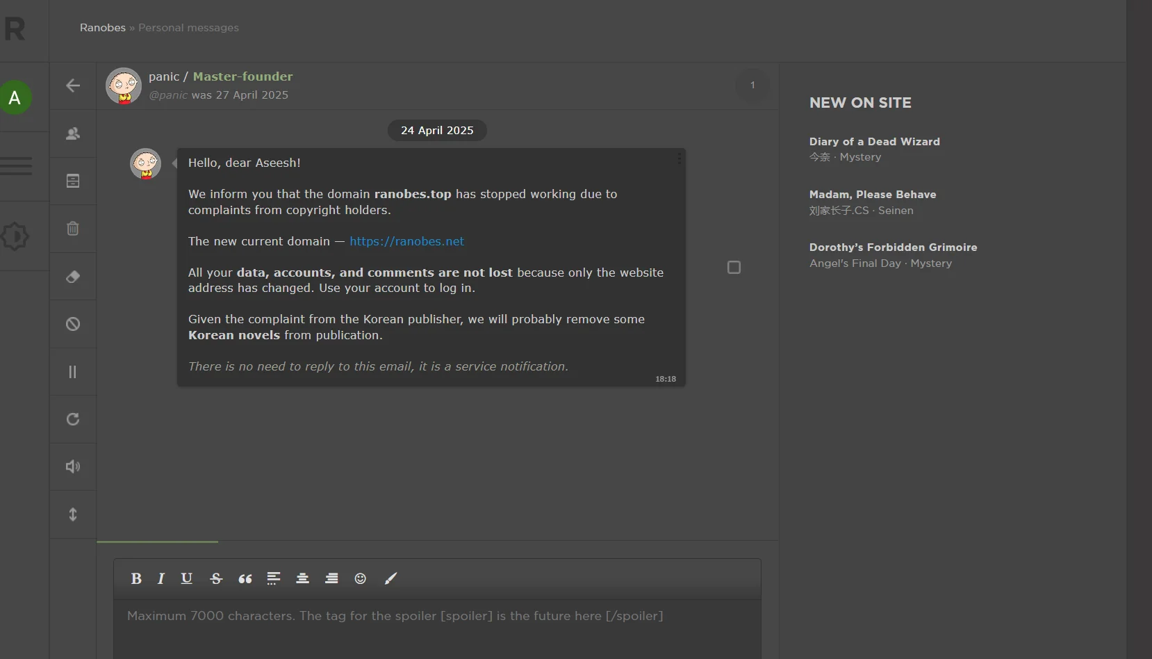Click the archive box sidebar icon
1152x659 pixels.
pos(73,181)
